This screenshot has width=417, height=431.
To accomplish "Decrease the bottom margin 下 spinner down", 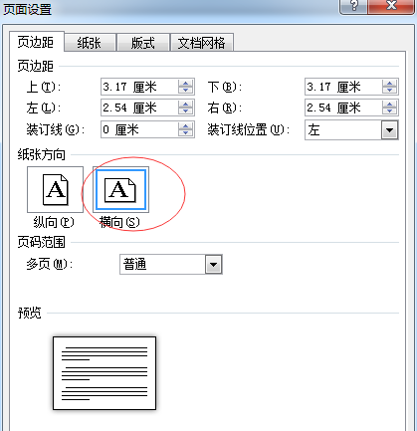I will pos(390,91).
